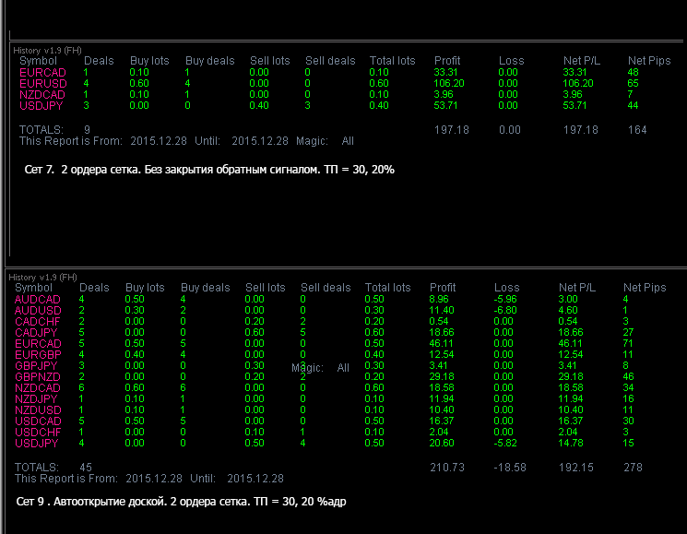Select the GBPNZD symbol row label
This screenshot has width=687, height=534.
[x=37, y=376]
